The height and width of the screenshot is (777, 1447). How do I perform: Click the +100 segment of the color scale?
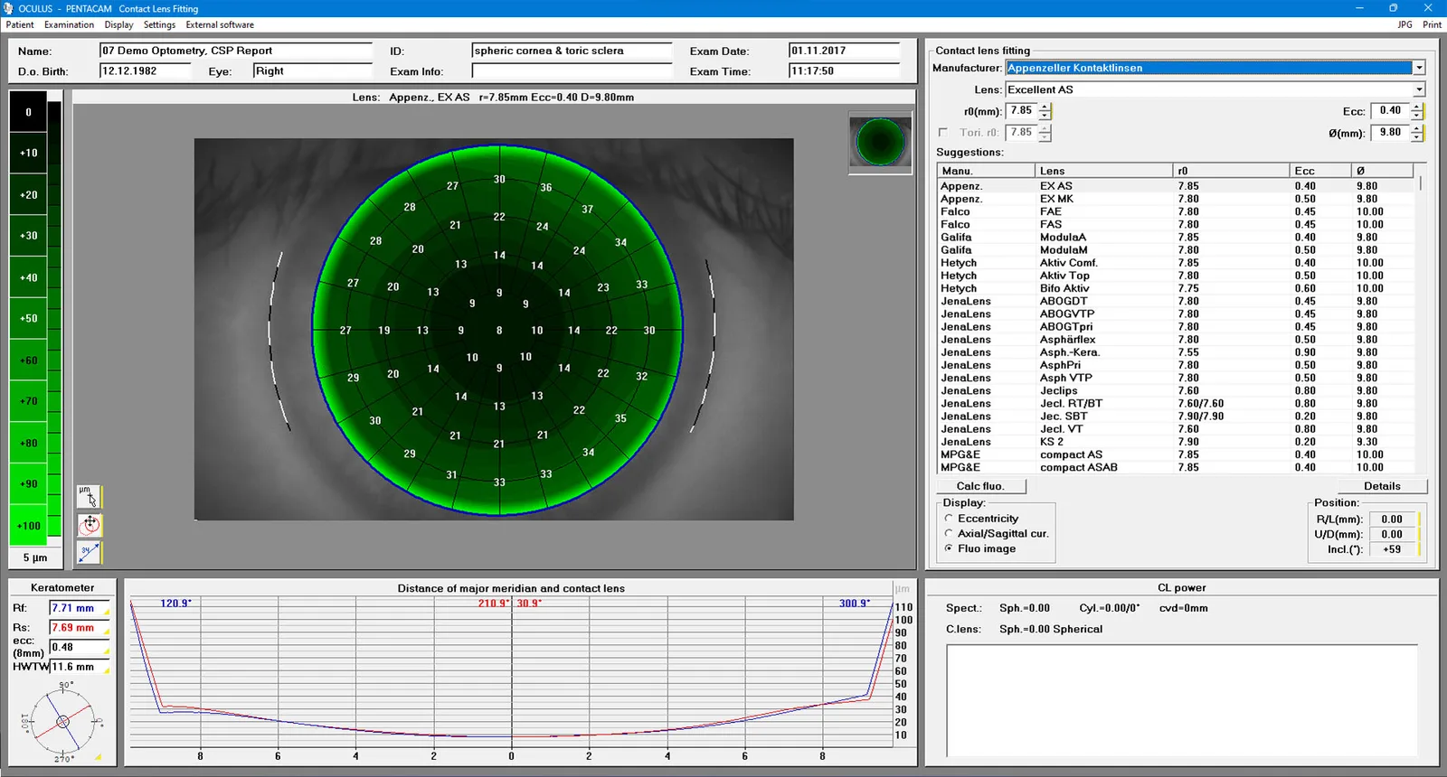pyautogui.click(x=28, y=526)
